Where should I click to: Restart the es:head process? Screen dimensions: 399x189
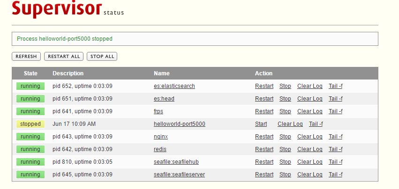(264, 99)
